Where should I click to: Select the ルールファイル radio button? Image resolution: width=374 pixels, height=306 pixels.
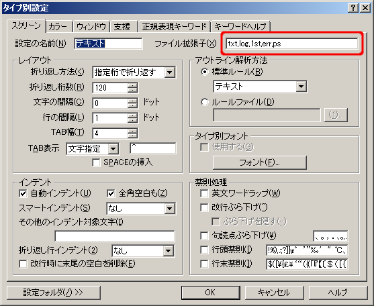205,102
